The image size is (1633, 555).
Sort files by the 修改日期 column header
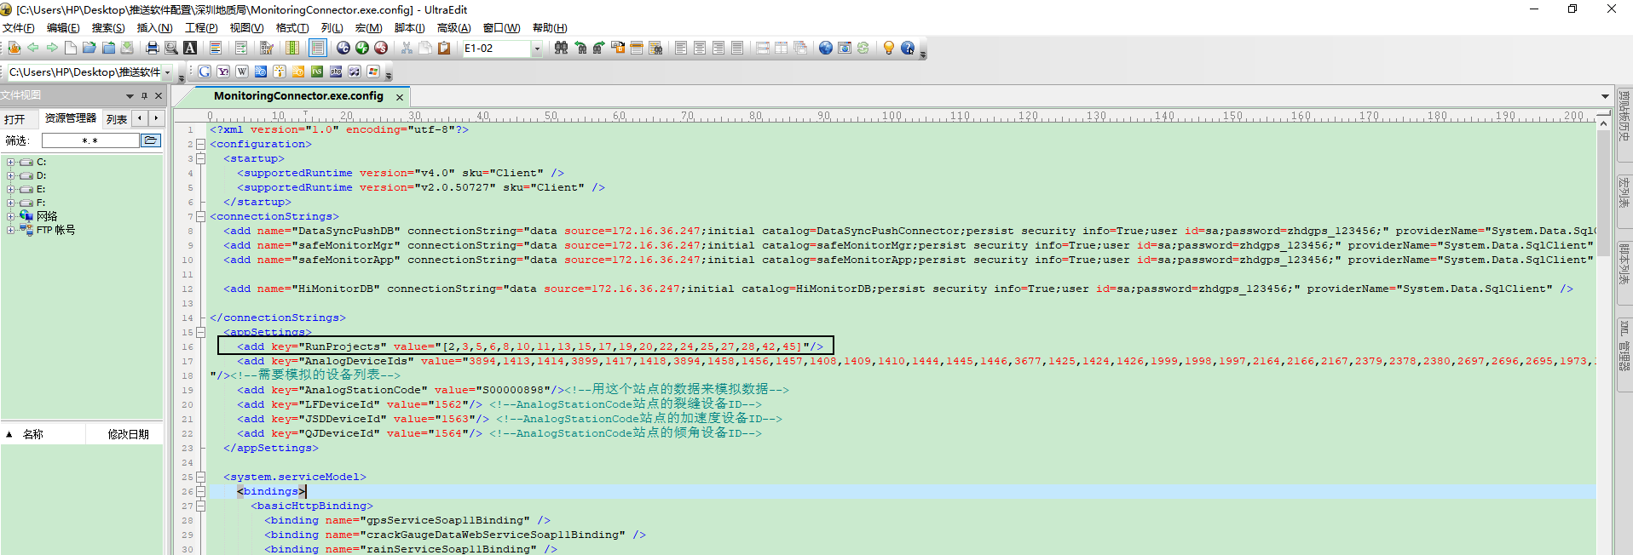(128, 434)
